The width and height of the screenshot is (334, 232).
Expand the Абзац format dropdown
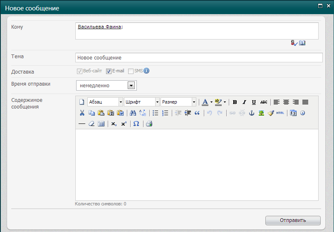pyautogui.click(x=121, y=102)
